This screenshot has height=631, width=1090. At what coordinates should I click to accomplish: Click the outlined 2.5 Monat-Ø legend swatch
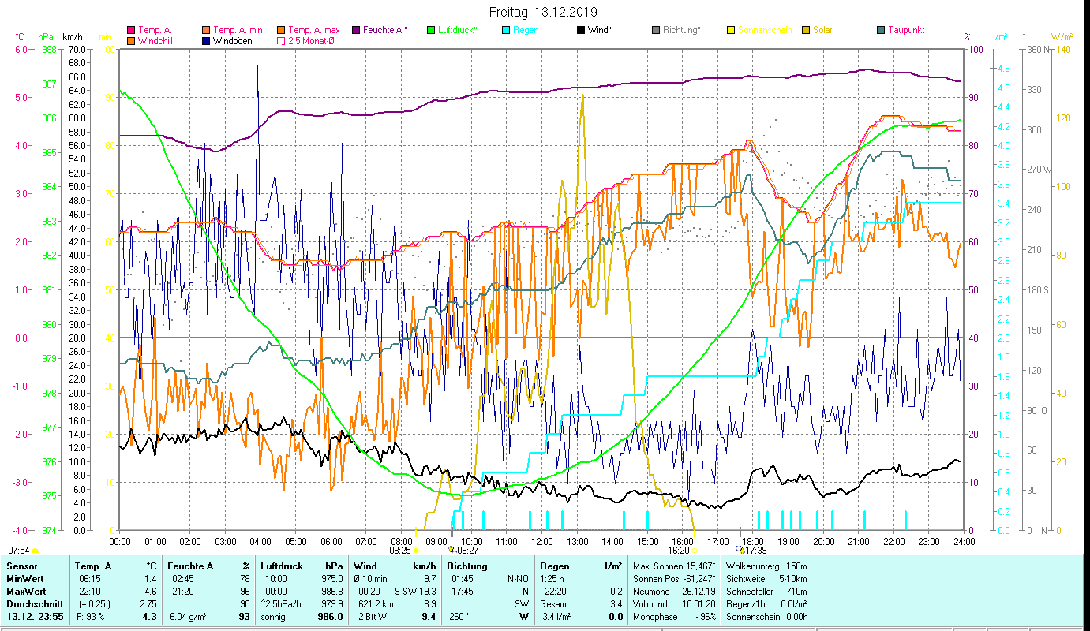282,40
